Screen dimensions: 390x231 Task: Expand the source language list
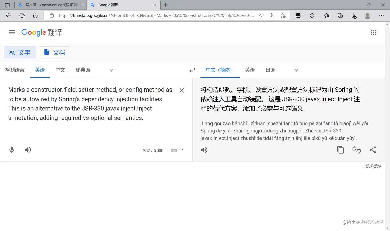(x=111, y=70)
